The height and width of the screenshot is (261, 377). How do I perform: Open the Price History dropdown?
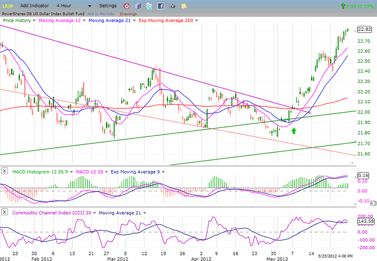(x=34, y=21)
